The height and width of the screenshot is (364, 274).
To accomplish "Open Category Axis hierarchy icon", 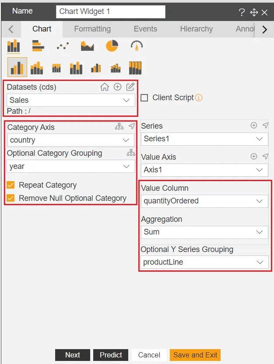I will [x=119, y=126].
